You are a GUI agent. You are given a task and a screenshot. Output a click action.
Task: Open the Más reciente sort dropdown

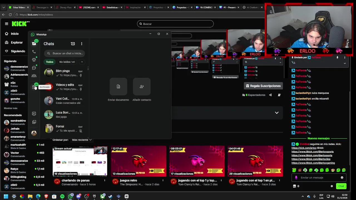[x=82, y=140]
